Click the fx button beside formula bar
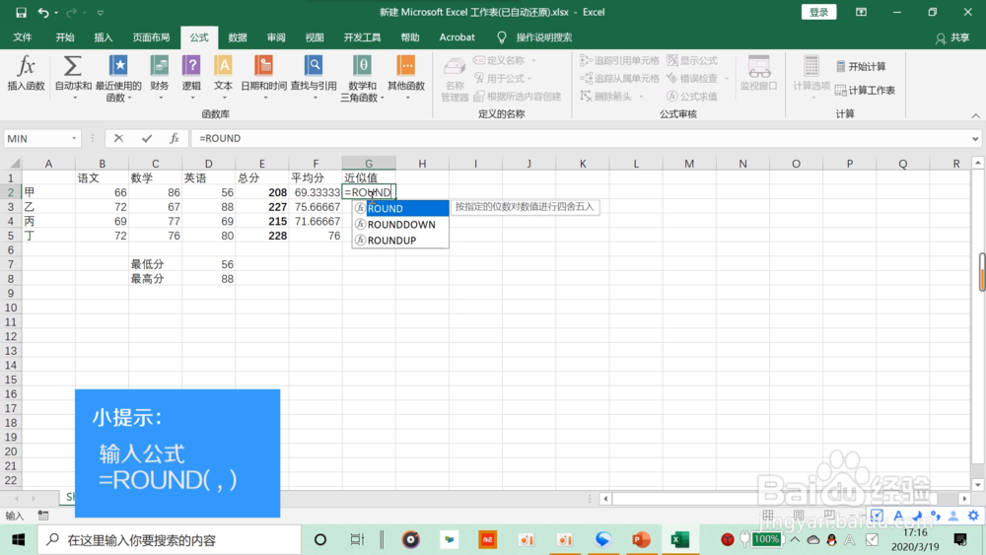The width and height of the screenshot is (986, 555). (175, 138)
